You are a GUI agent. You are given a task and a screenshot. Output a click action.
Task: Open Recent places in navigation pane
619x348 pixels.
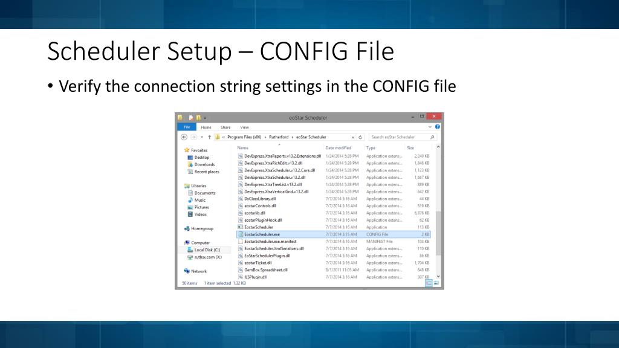(207, 172)
